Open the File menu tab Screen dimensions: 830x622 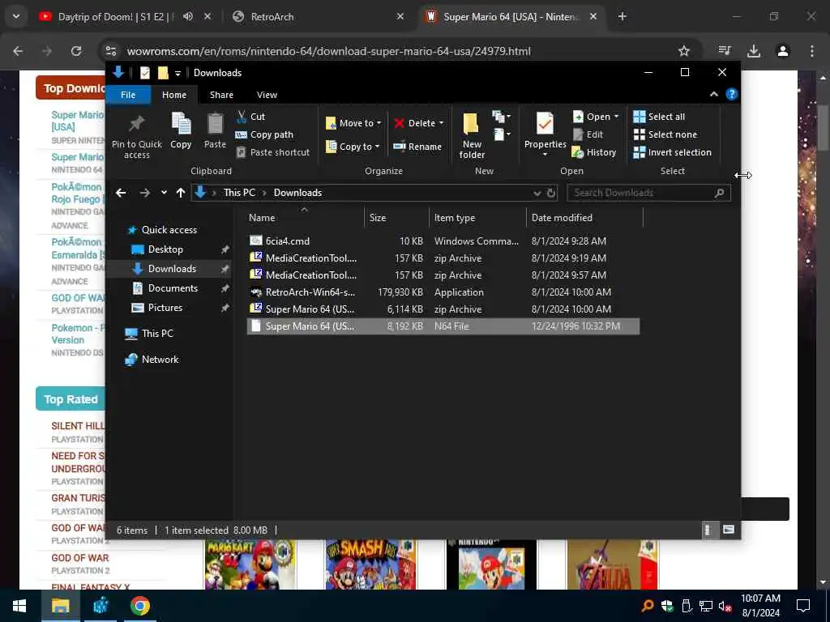pos(128,95)
